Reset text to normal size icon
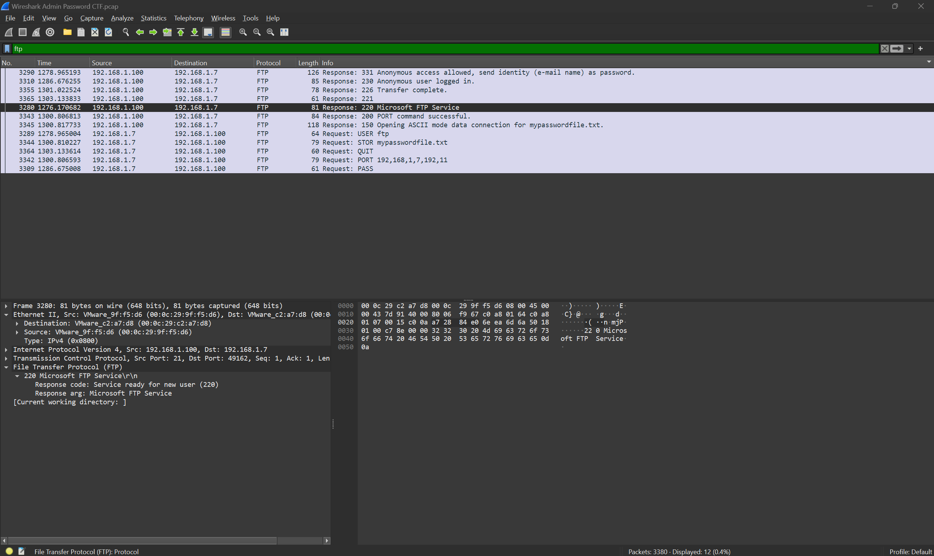Screen dimensions: 934x556 [x=270, y=32]
